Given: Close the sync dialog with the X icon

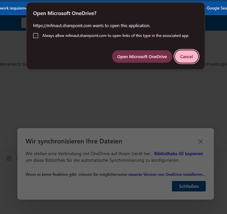Looking at the screenshot, I should tap(200, 141).
